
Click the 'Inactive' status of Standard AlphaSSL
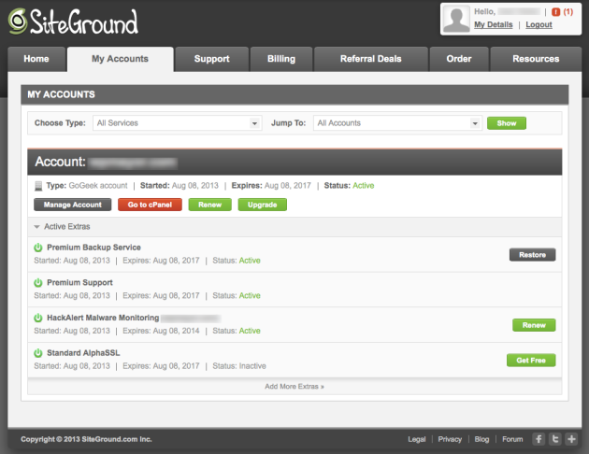pyautogui.click(x=252, y=366)
